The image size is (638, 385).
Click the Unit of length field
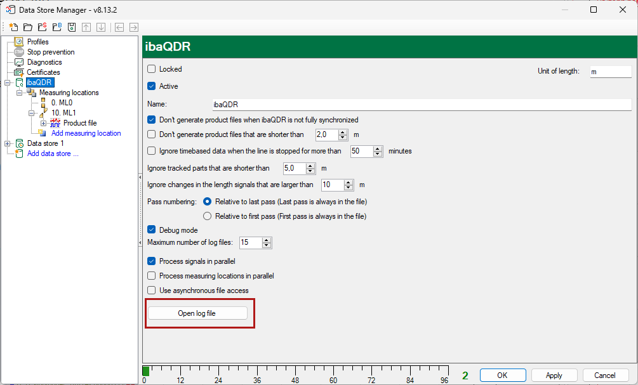click(x=611, y=72)
